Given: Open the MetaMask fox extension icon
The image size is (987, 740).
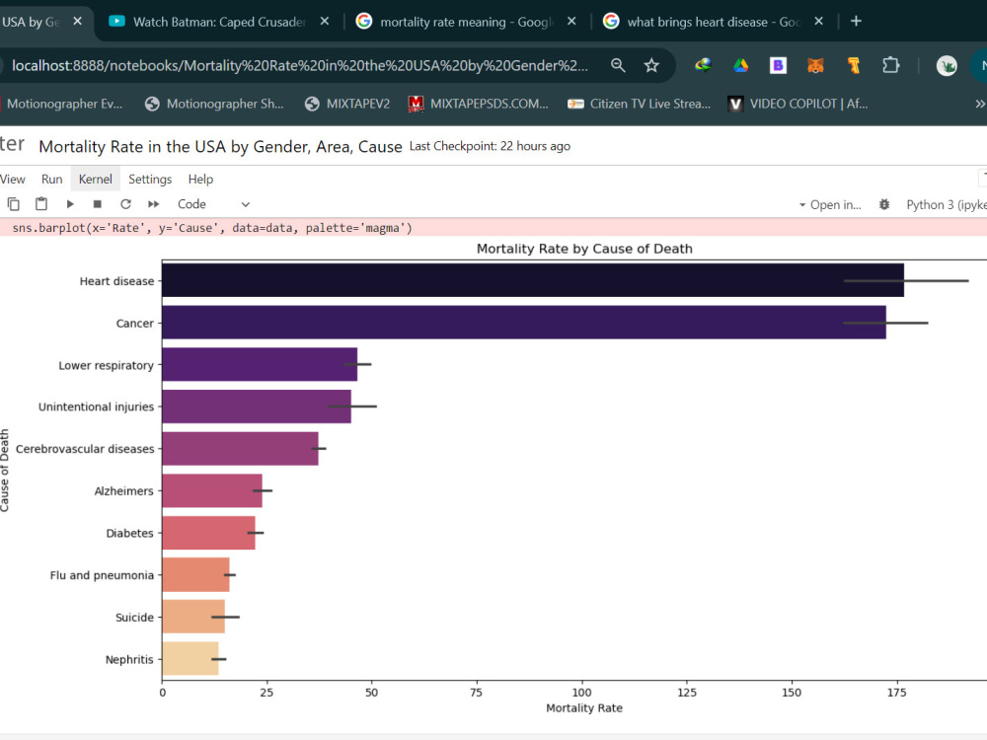Looking at the screenshot, I should tap(816, 65).
